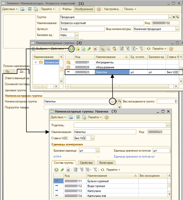Viewport: 183px width, 200px height.
Task: Expand Номенклатурные группы tree root node
Action: 36,62
